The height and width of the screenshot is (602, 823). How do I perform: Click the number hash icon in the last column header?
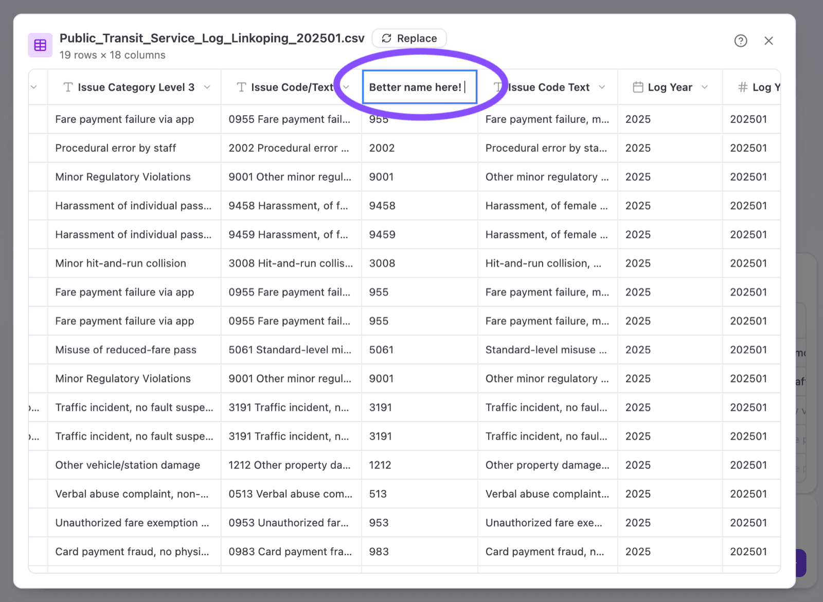pos(742,87)
